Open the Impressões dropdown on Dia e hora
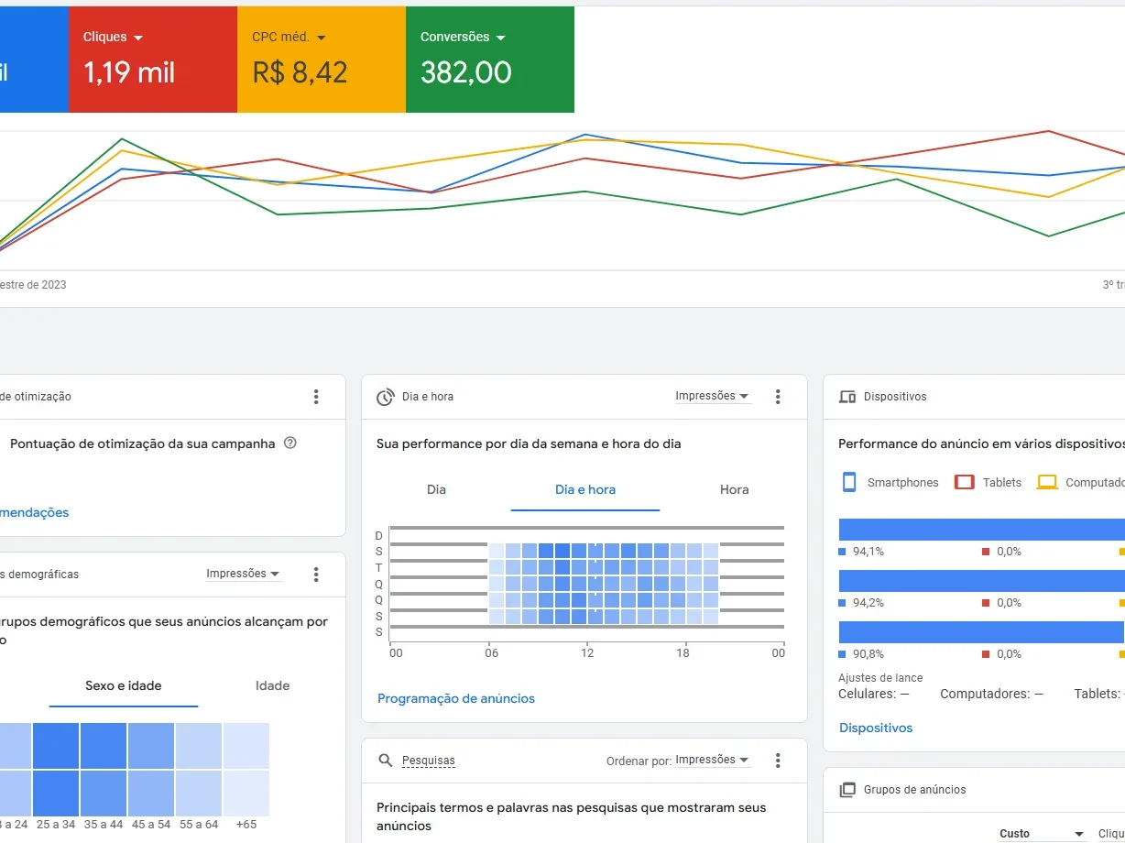 [x=713, y=395]
